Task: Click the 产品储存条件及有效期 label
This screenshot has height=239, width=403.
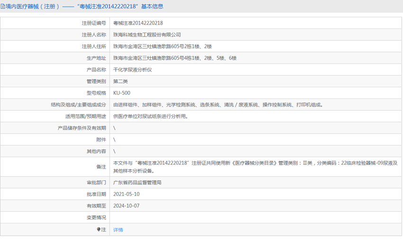Action: pyautogui.click(x=82, y=128)
